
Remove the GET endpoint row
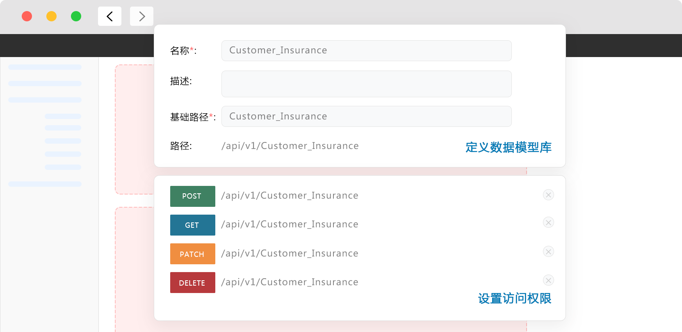coord(548,222)
